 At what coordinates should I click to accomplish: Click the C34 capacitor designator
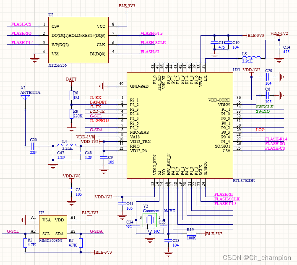pos(130,222)
